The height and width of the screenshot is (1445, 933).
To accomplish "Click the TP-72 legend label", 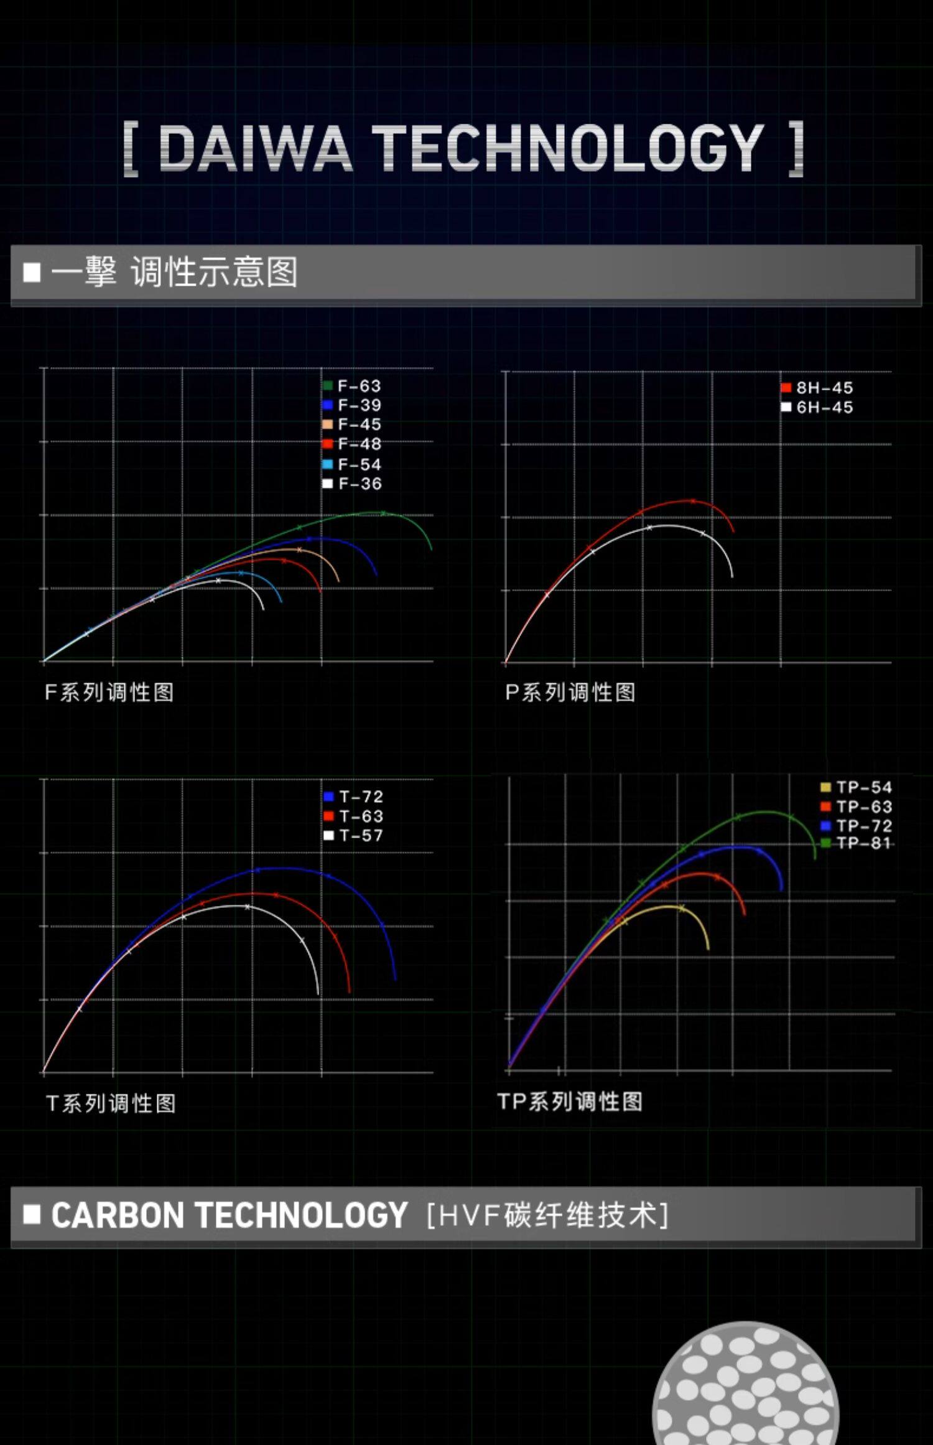I will [x=864, y=826].
